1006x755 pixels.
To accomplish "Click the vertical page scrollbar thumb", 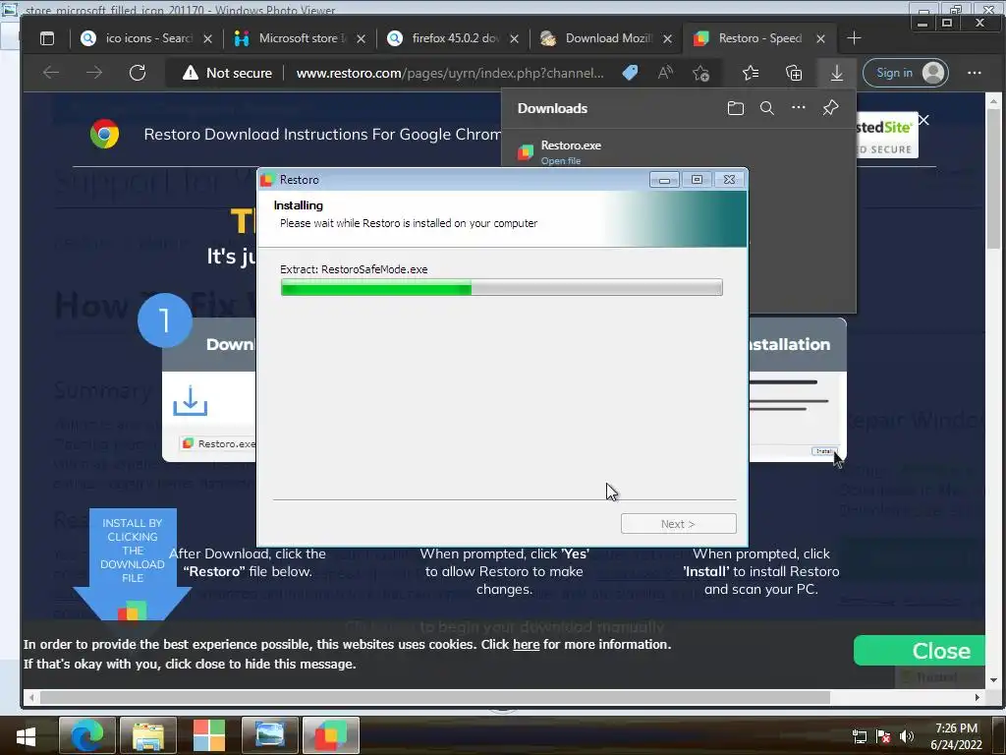I will [993, 179].
